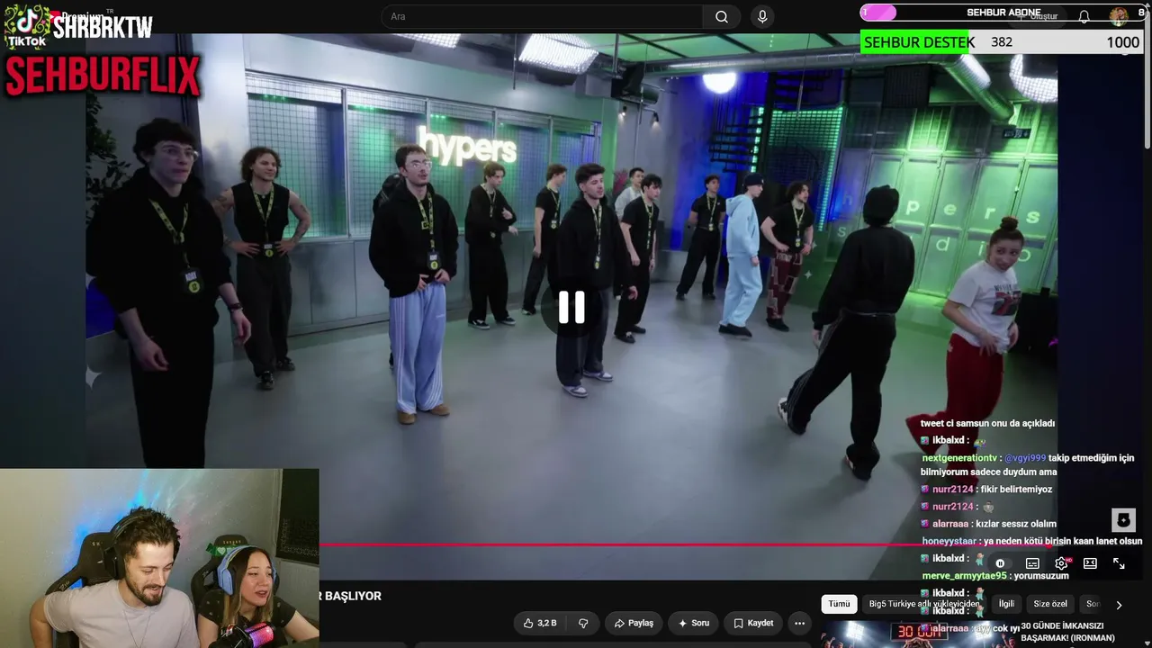Viewport: 1152px width, 648px height.
Task: Select the Big5 Türkiye adlı yükleyiciden chip
Action: (923, 604)
